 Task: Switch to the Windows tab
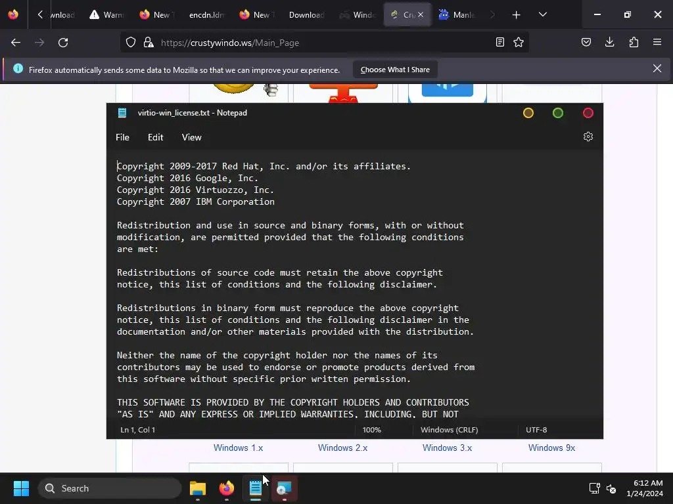coord(357,14)
